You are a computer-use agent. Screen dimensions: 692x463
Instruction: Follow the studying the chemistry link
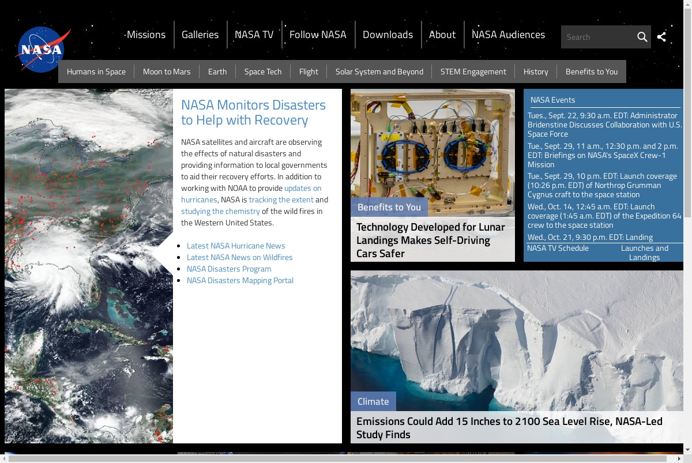[220, 211]
